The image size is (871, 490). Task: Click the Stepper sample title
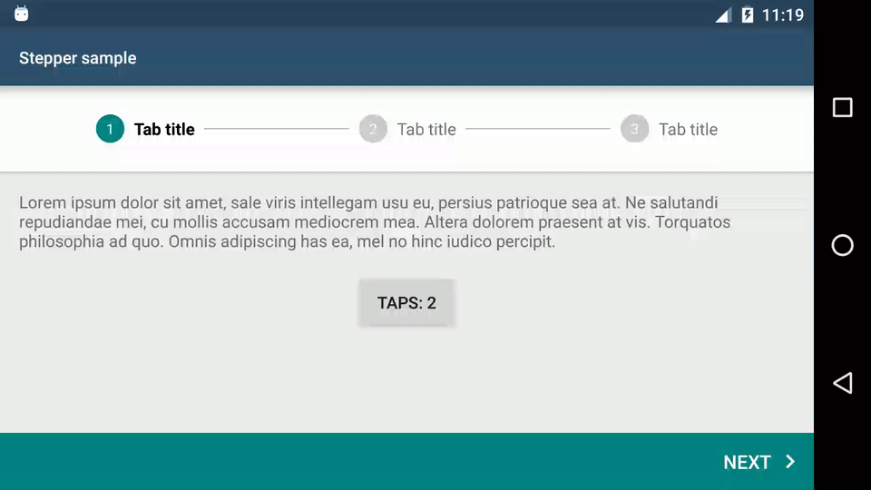click(78, 58)
